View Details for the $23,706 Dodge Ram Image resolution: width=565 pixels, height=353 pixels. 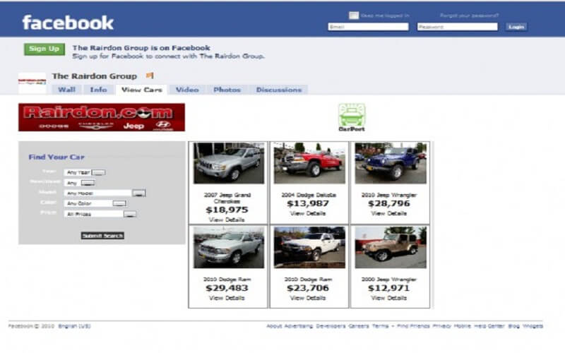pos(308,298)
